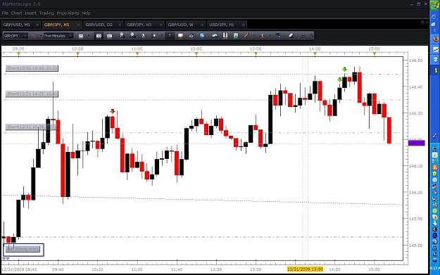Click the green arrow picture toolbar icon
The image size is (440, 275).
[215, 36]
